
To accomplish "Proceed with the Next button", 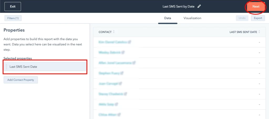I will click(x=256, y=7).
